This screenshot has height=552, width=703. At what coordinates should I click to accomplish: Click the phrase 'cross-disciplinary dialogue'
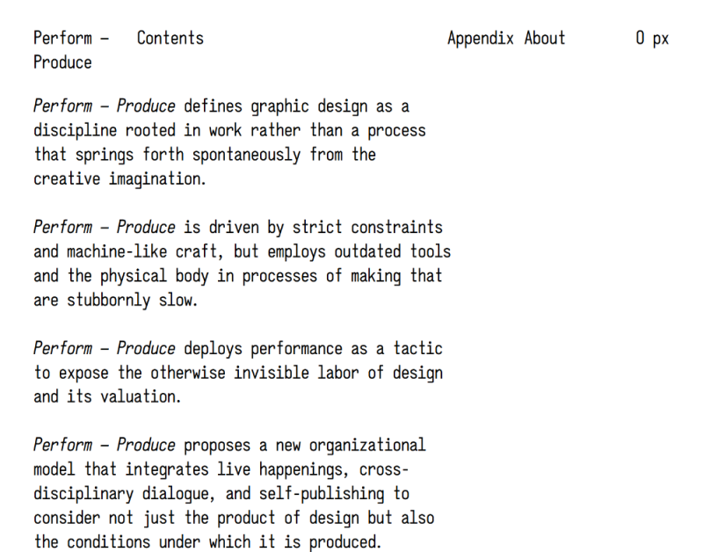tap(221, 482)
